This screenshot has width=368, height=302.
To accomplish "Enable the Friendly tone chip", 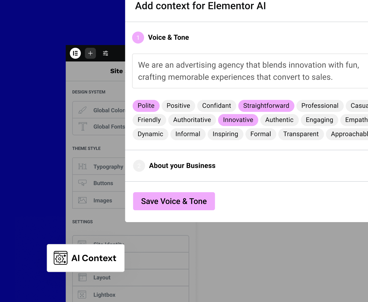I will (149, 120).
